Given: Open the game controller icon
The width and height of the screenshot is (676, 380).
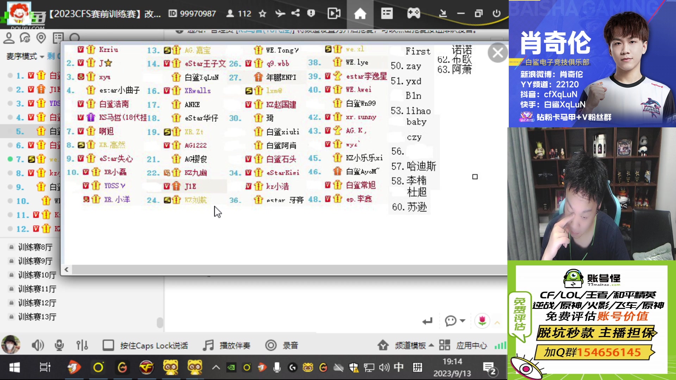Looking at the screenshot, I should pyautogui.click(x=413, y=14).
